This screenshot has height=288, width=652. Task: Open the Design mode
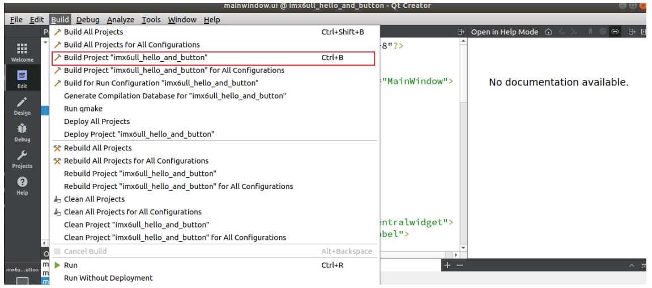pyautogui.click(x=22, y=106)
